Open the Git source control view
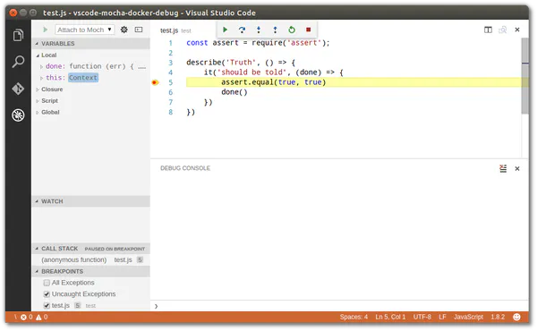 [x=18, y=89]
